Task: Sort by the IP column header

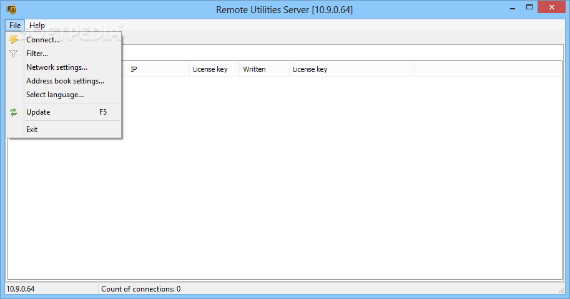Action: (158, 69)
